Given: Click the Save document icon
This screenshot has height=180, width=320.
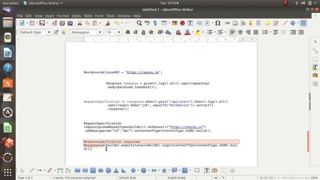Looking at the screenshot, I should pyautogui.click(x=42, y=23).
